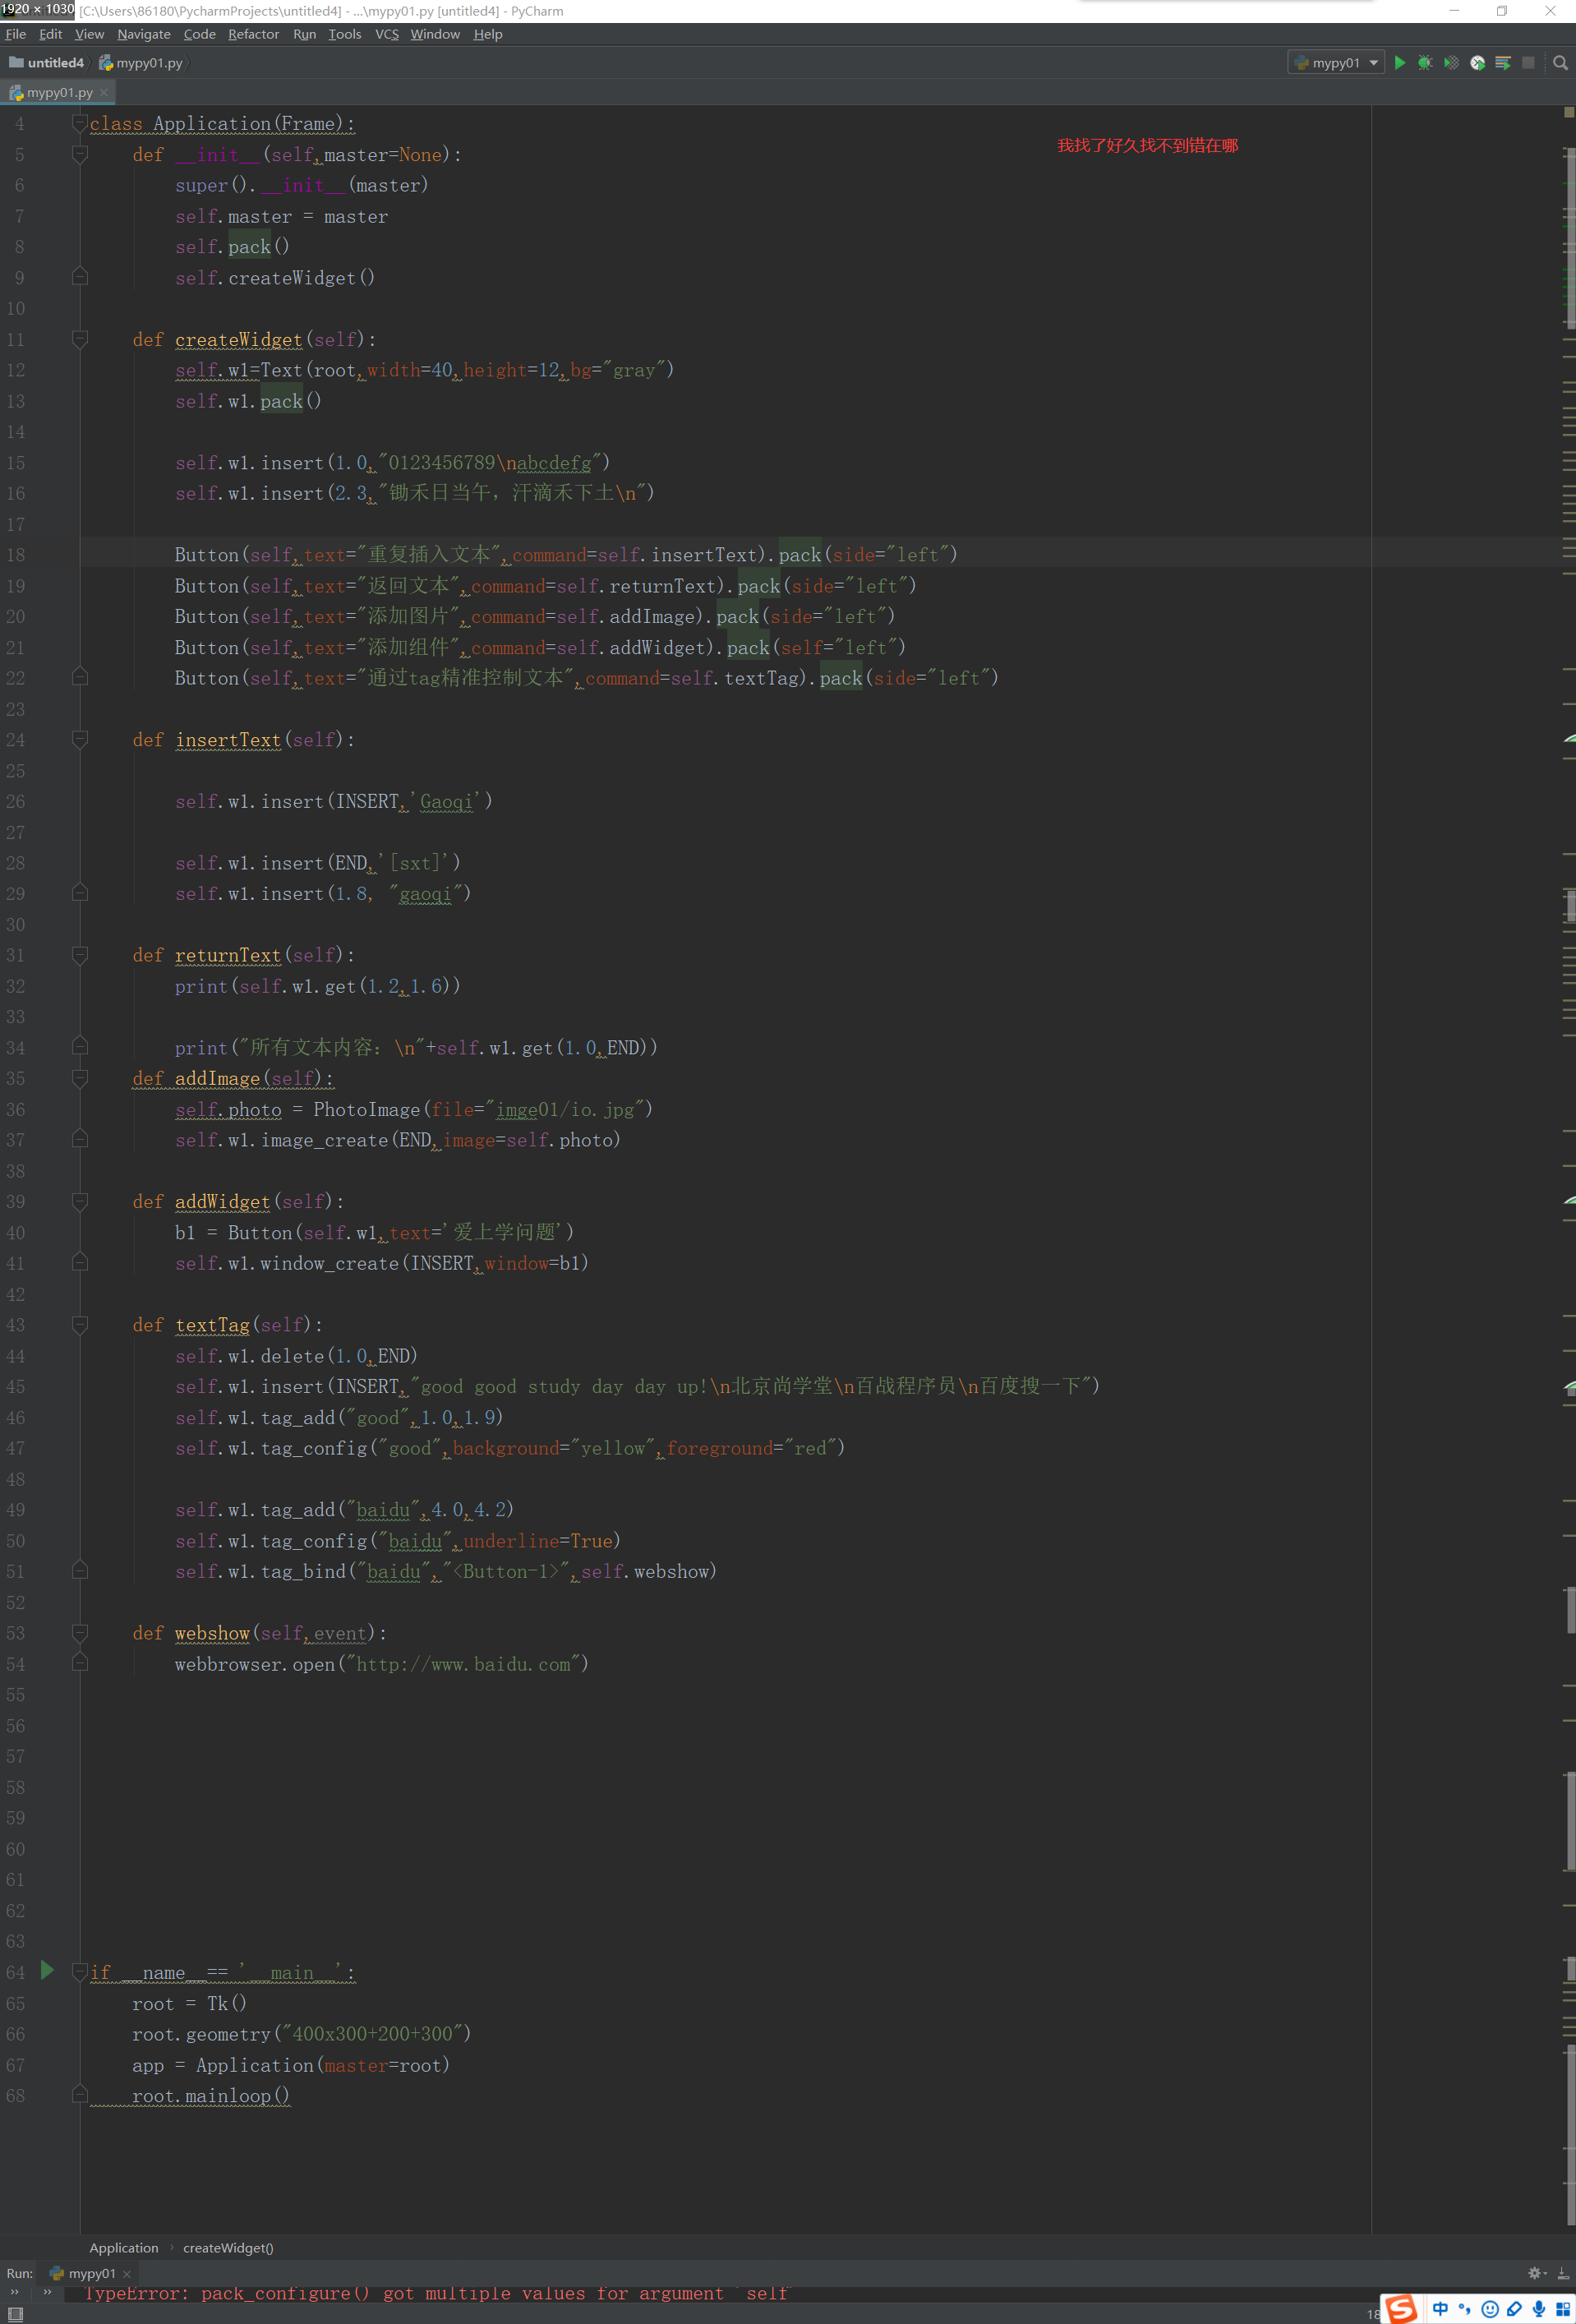Toggle Sogou punctuation mode icon
The image size is (1576, 2324).
point(1465,2309)
